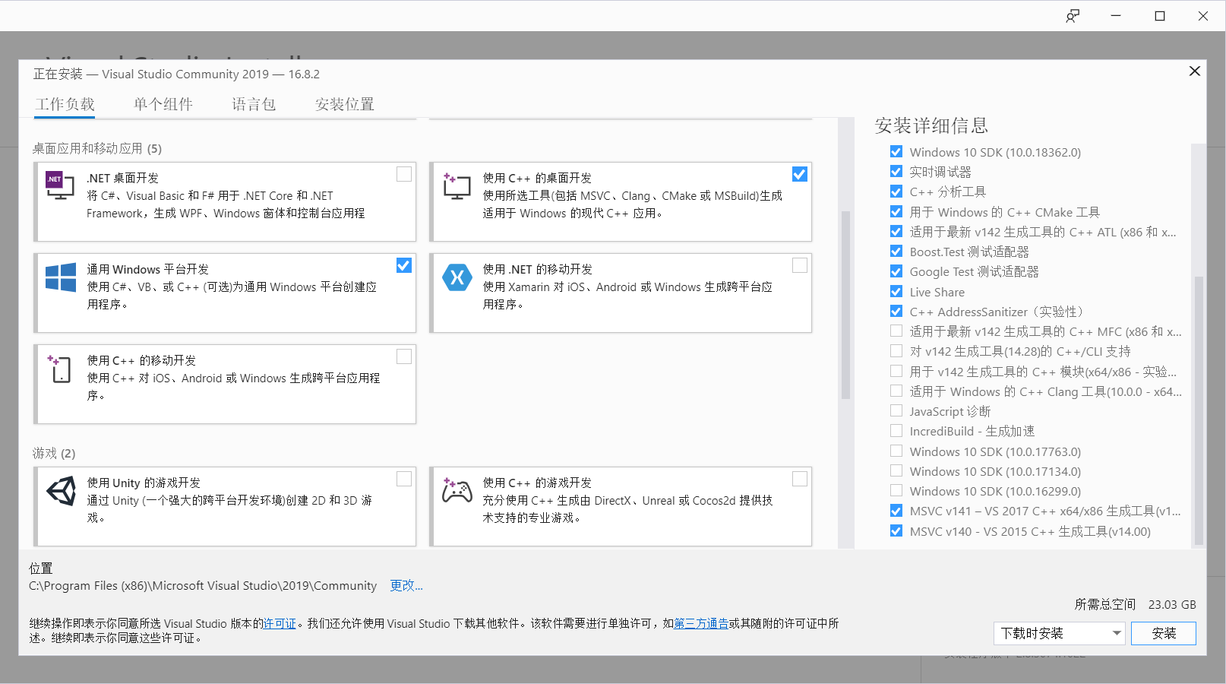Switch to the 语言包 tab
This screenshot has height=684, width=1226.
[254, 104]
